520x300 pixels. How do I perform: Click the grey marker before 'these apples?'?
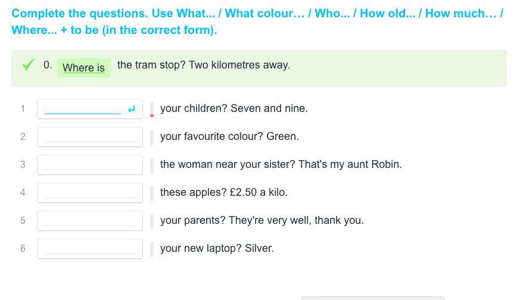tap(152, 193)
